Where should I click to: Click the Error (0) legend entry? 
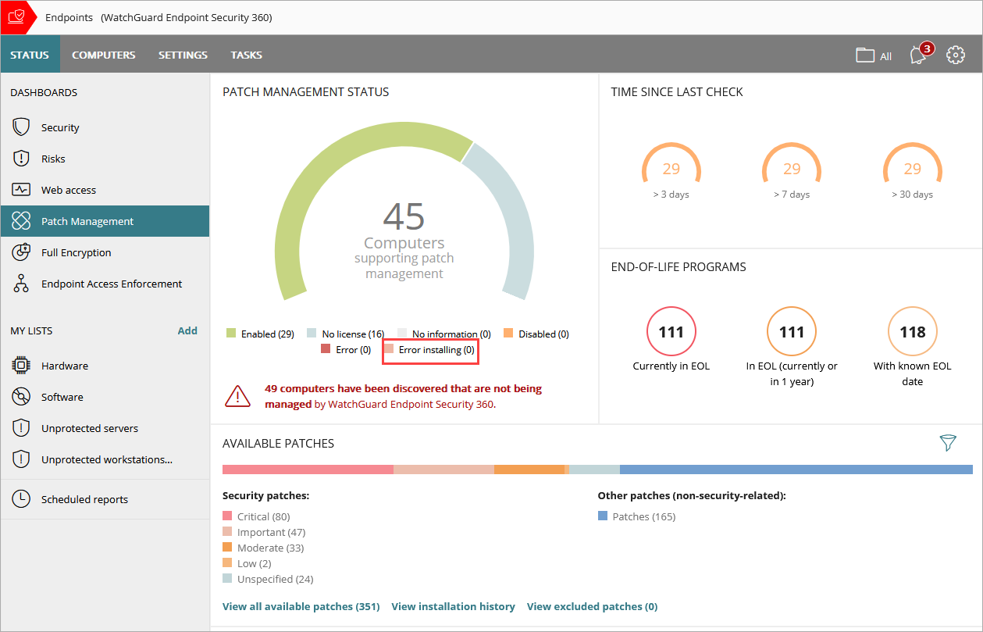[x=346, y=349]
